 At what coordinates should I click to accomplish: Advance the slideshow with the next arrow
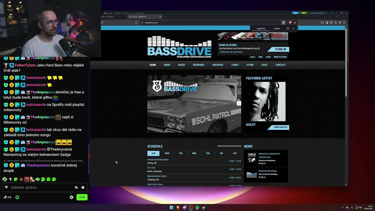coord(239,103)
